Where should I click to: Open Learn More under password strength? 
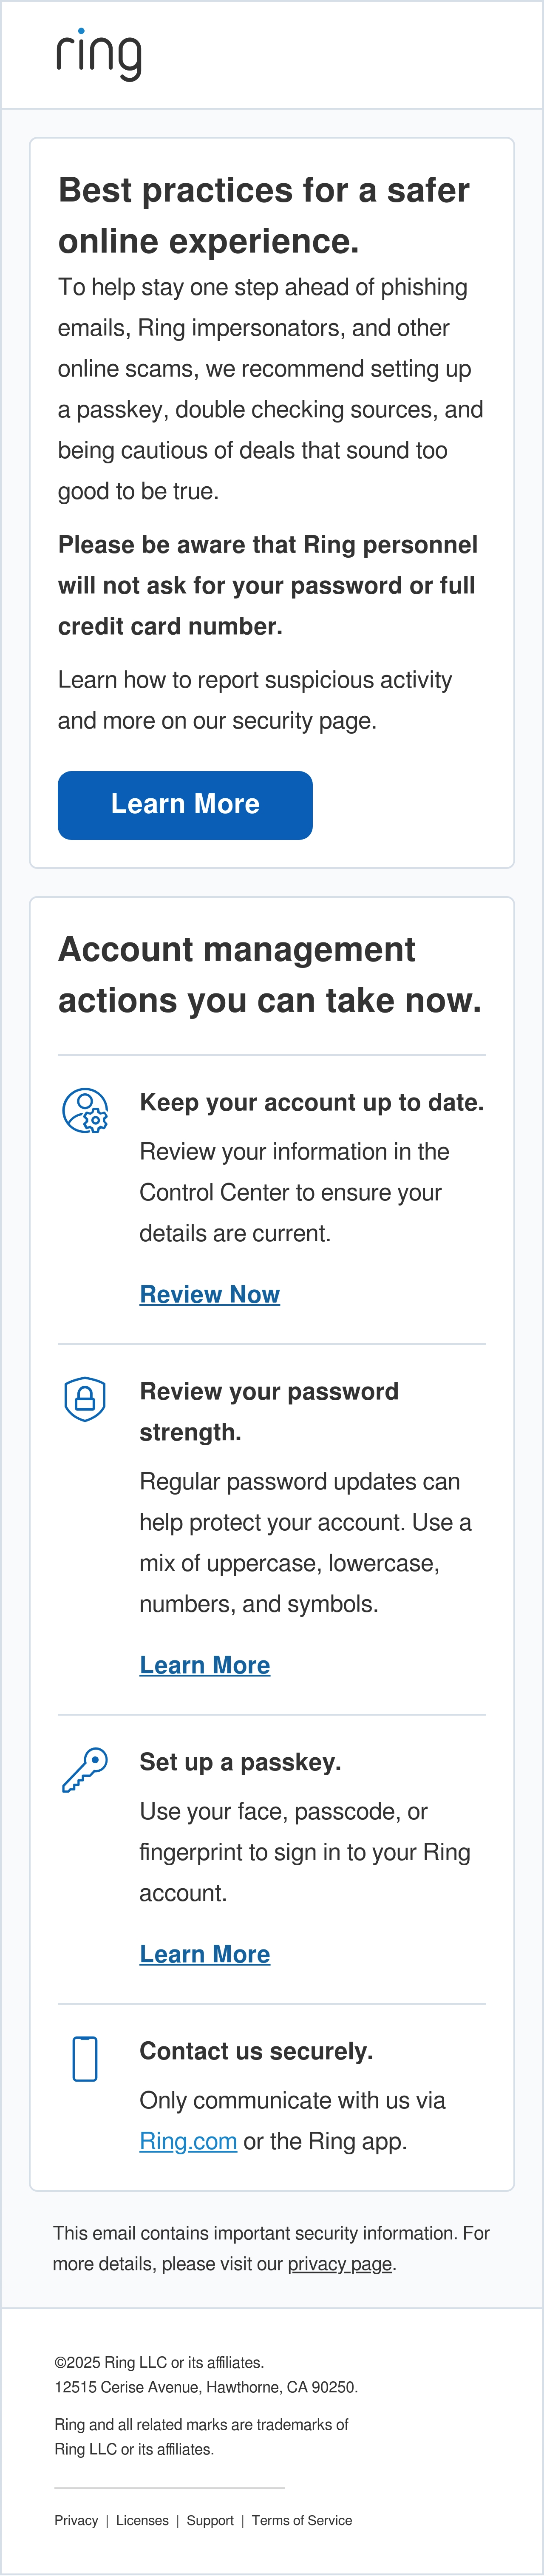(205, 1665)
